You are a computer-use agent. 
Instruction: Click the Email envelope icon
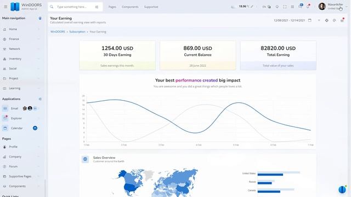click(5, 108)
